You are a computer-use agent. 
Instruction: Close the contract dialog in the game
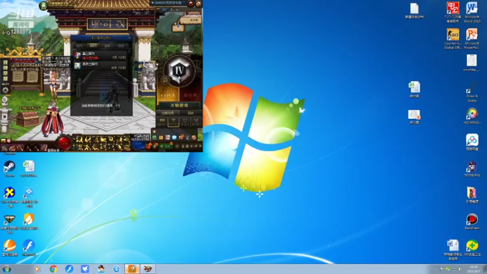click(x=130, y=38)
